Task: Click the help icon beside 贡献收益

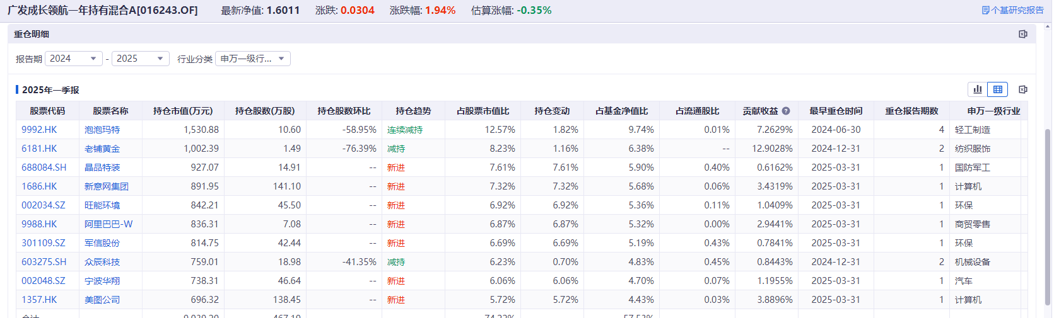Action: coord(786,111)
